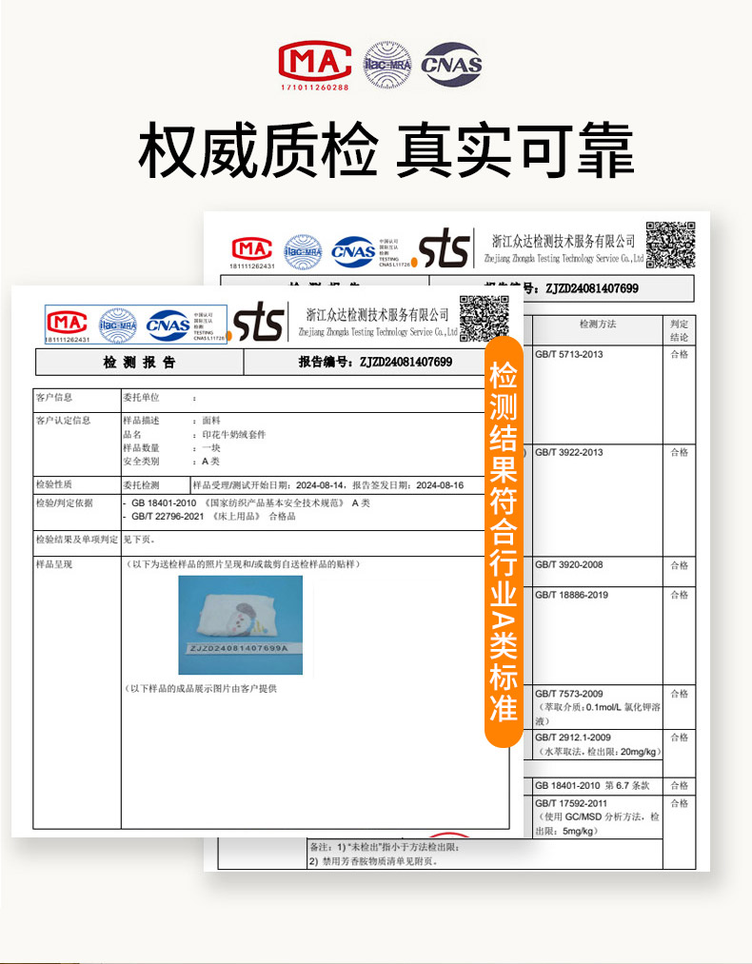Click the dark CNAS logo at page top
The image size is (752, 964).
pos(452,64)
